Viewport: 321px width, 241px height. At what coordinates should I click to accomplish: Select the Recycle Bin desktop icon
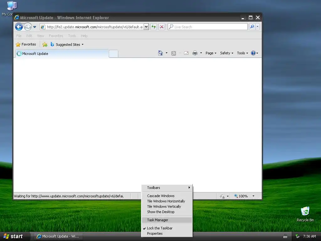305,214
